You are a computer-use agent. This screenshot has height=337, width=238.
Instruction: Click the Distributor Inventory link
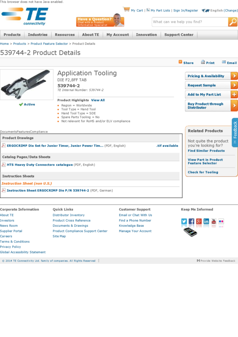pyautogui.click(x=69, y=215)
